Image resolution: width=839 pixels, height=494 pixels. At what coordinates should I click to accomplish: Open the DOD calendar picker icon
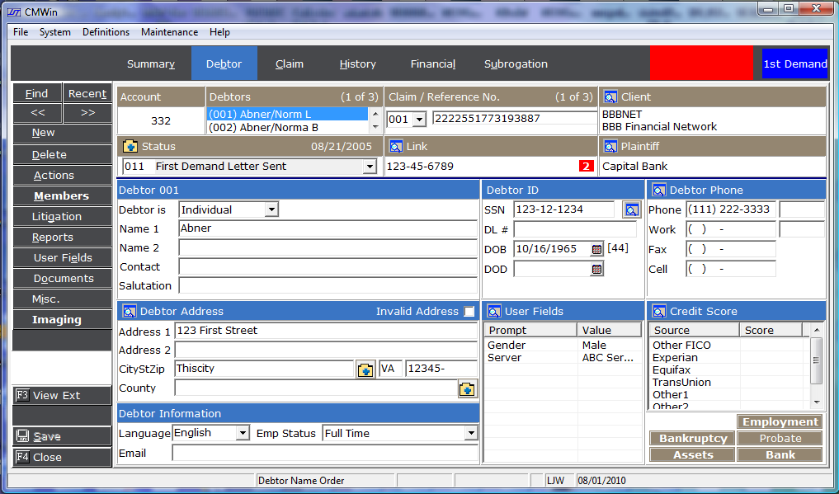pyautogui.click(x=597, y=269)
